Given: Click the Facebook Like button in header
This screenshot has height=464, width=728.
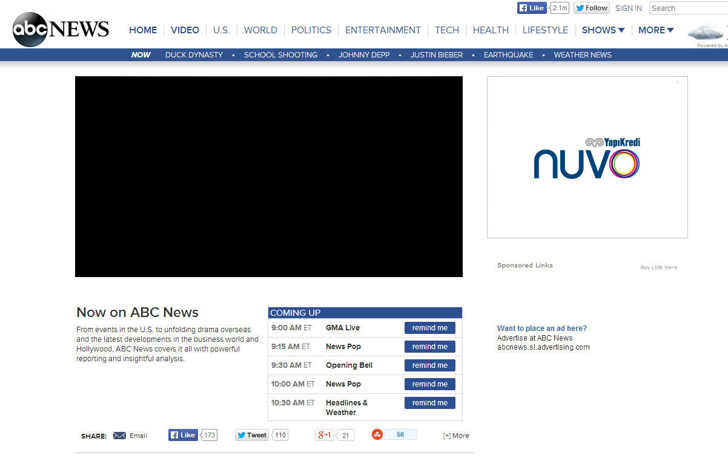Looking at the screenshot, I should click(532, 8).
